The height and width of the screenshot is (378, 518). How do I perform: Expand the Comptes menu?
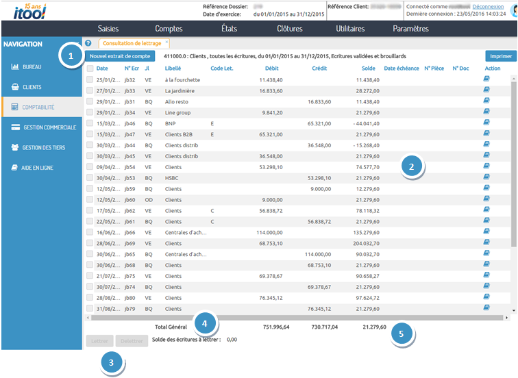click(169, 29)
